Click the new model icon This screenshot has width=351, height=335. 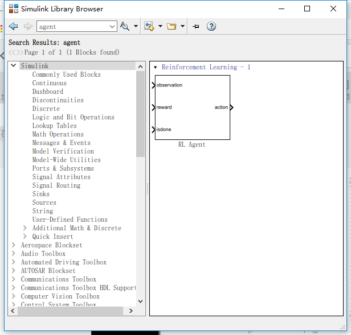pos(149,26)
